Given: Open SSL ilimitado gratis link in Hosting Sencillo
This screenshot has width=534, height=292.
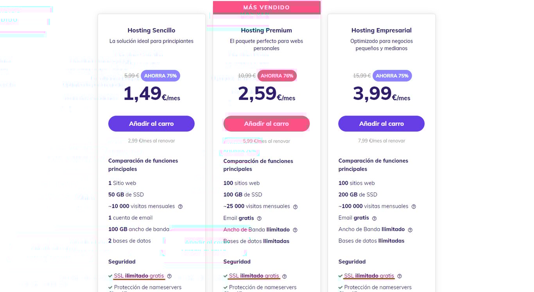Looking at the screenshot, I should point(139,276).
